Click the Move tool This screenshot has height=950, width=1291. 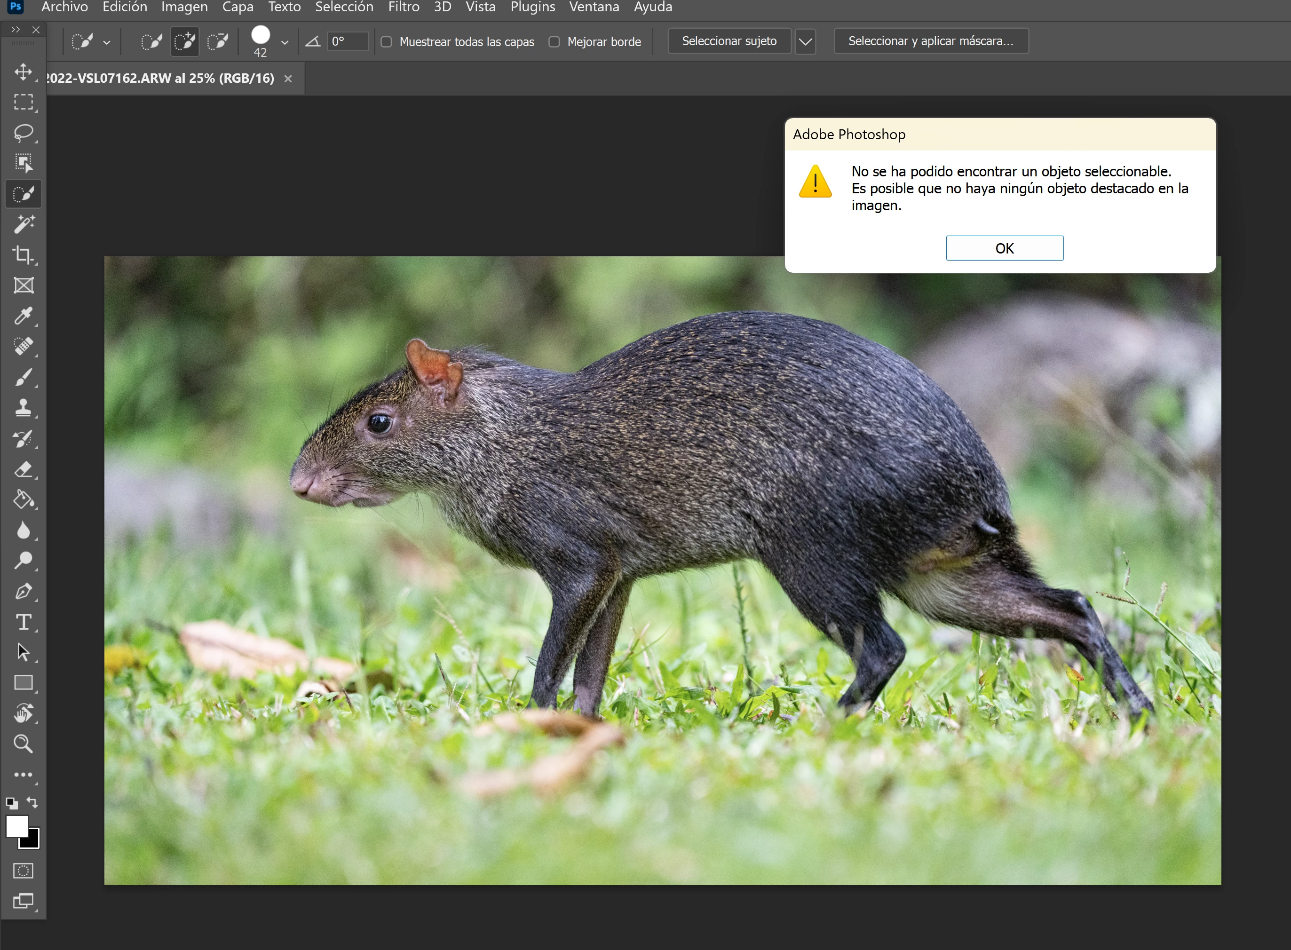click(23, 72)
